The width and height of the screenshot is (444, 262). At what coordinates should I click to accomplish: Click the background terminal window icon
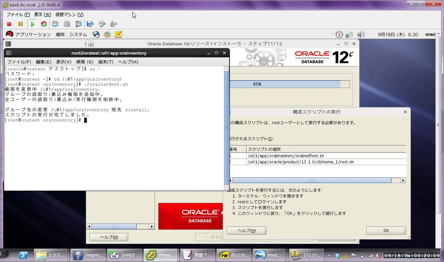point(8,44)
